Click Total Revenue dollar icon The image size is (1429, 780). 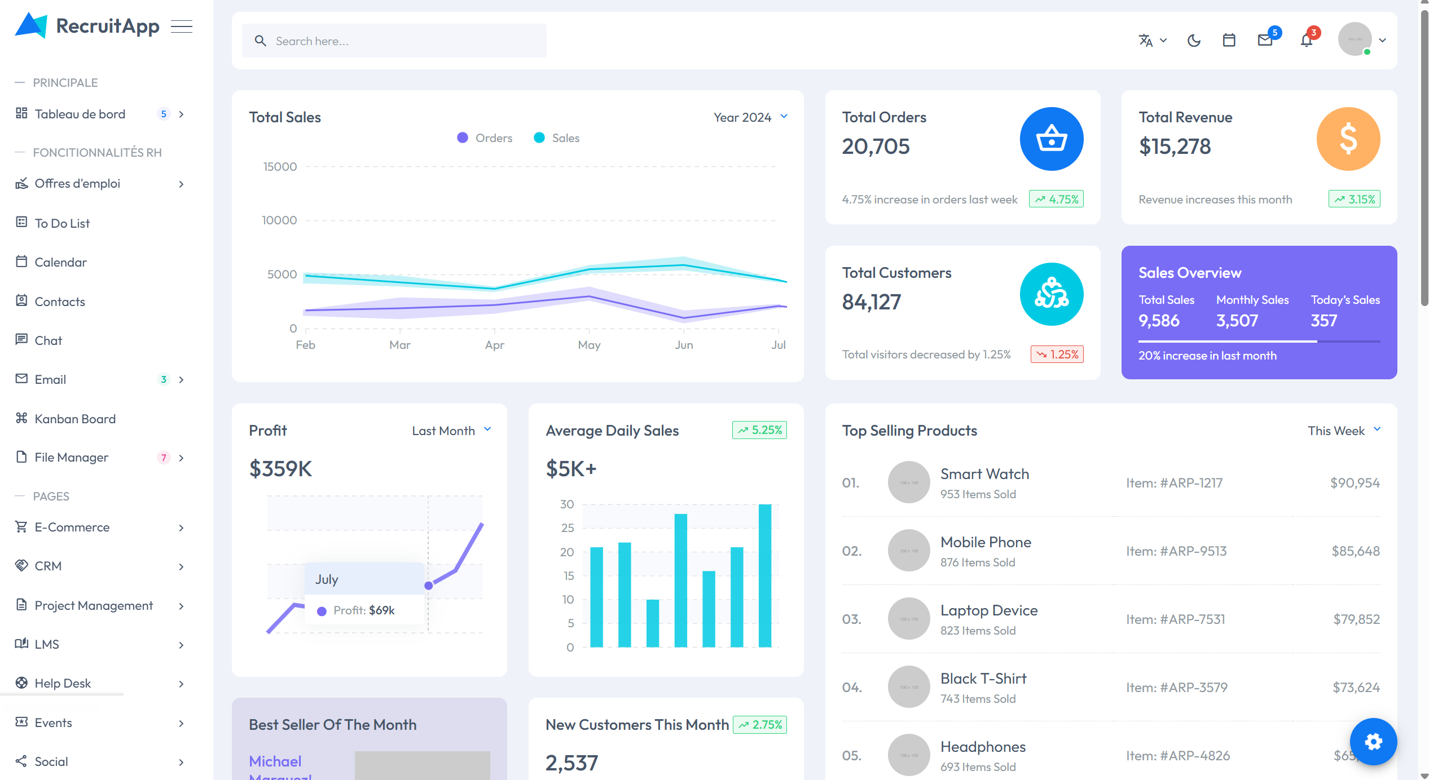click(1348, 139)
